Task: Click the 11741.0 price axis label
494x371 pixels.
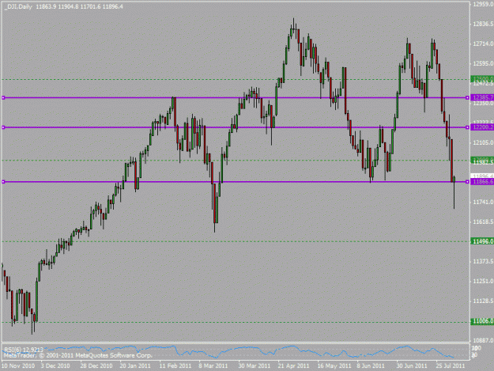Action: 483,202
